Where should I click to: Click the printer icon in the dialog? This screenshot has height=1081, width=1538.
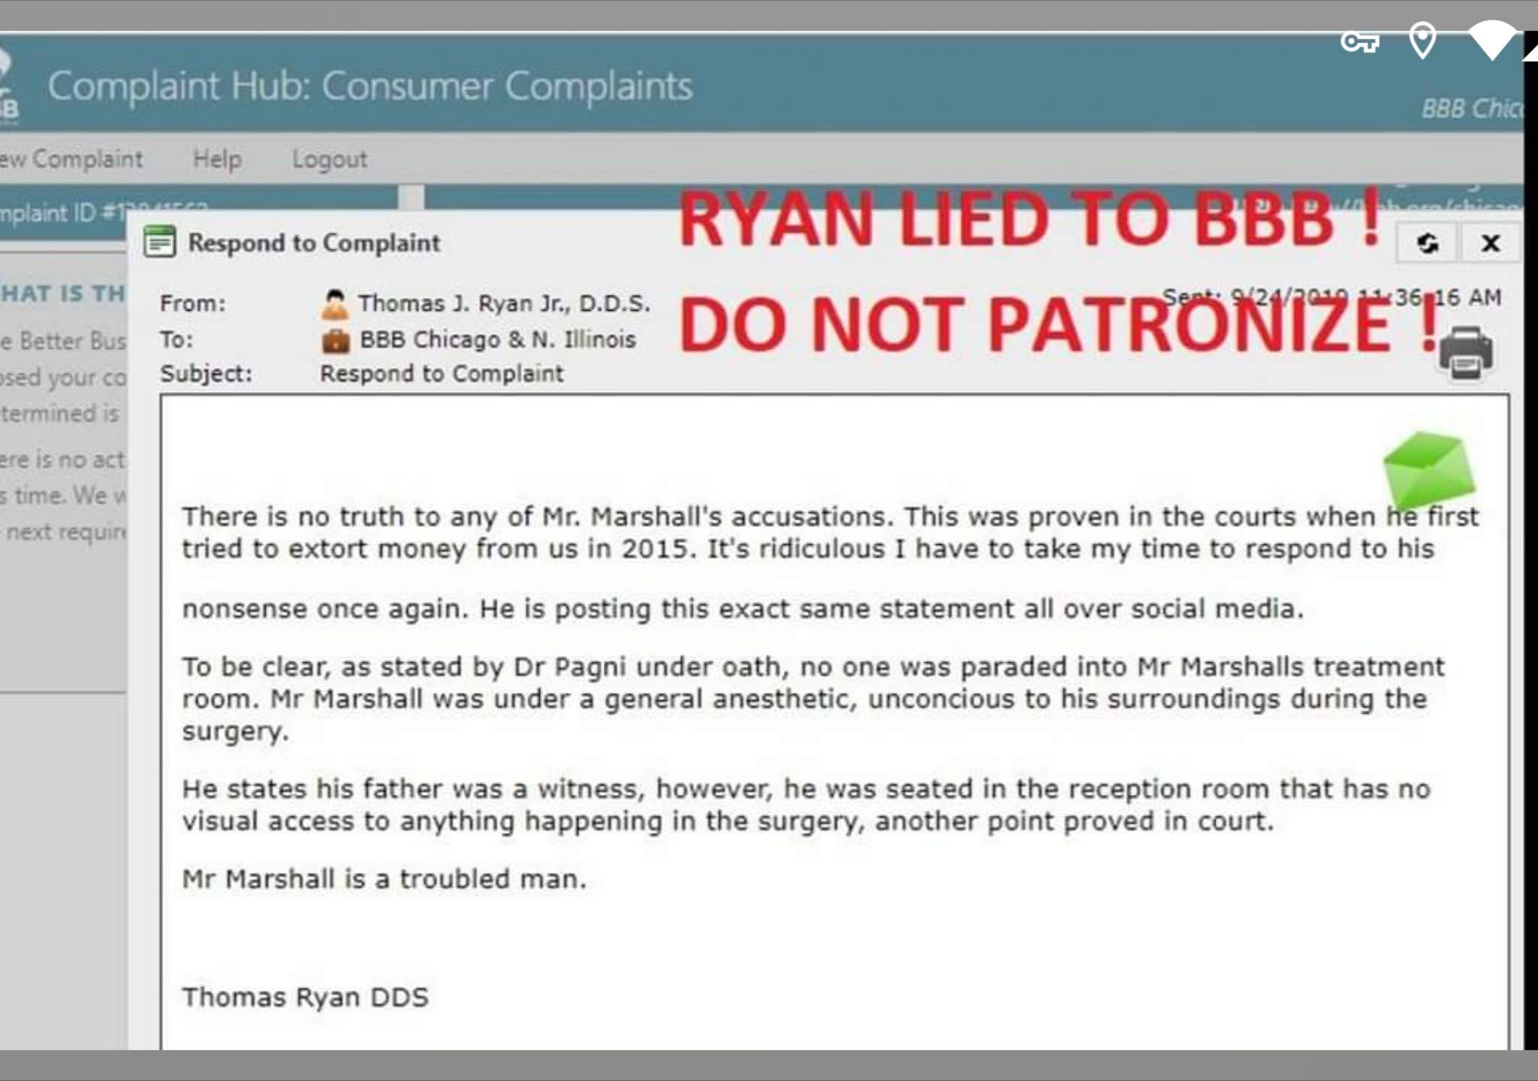pos(1466,353)
